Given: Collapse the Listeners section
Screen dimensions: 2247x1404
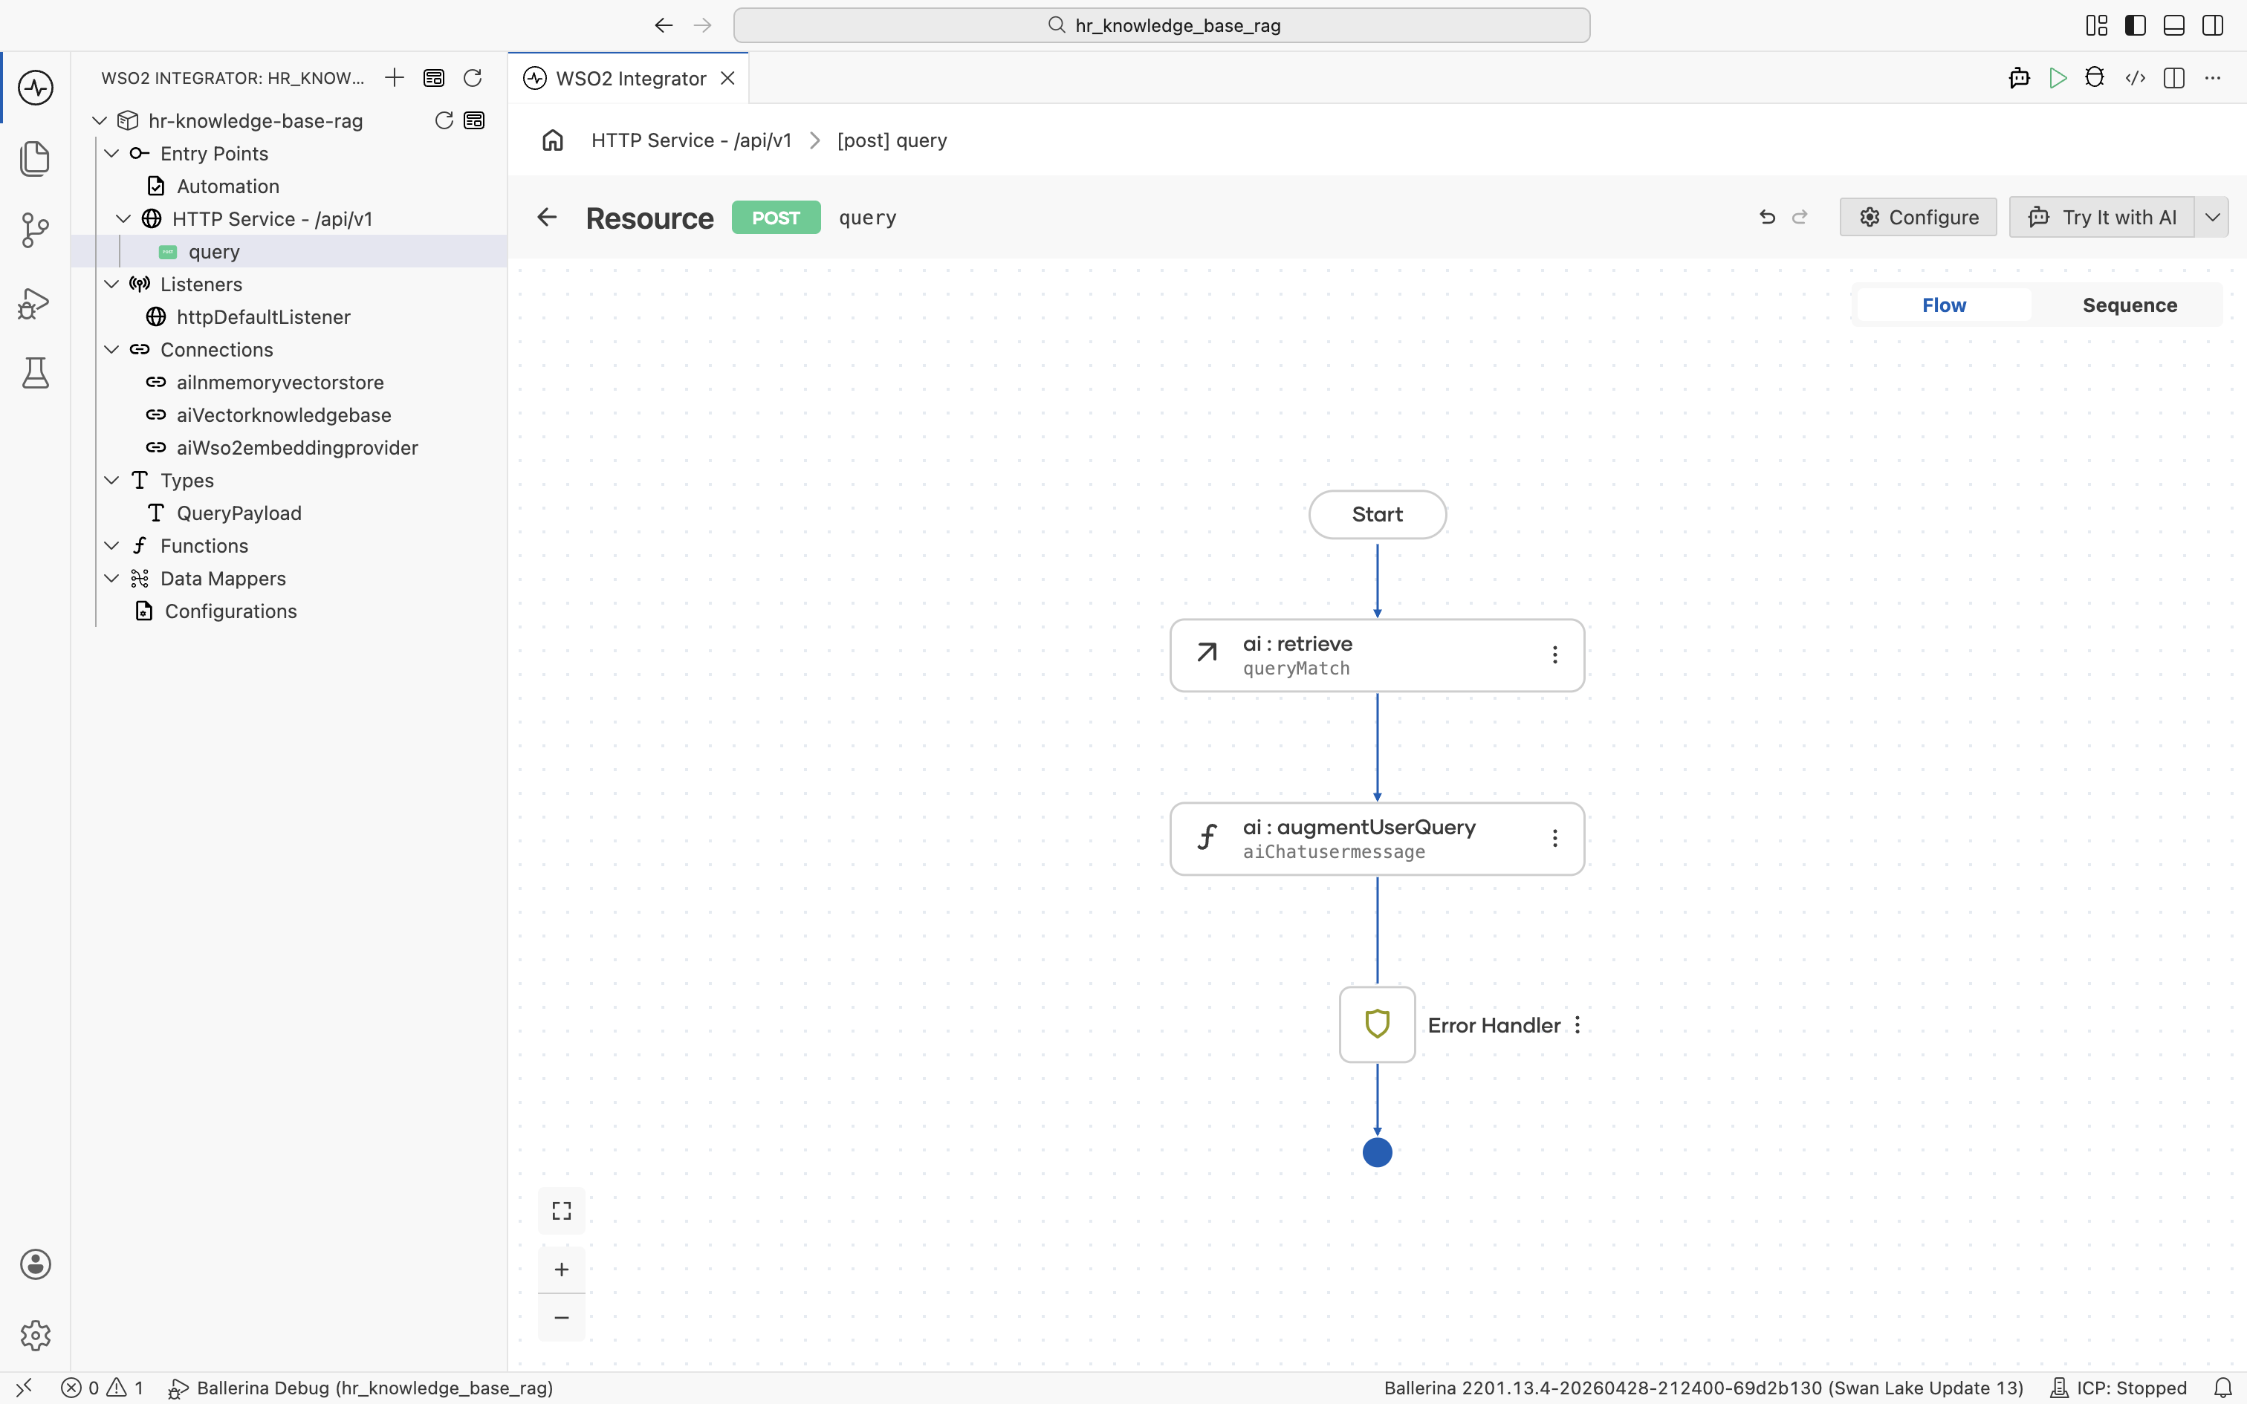Looking at the screenshot, I should (x=111, y=284).
